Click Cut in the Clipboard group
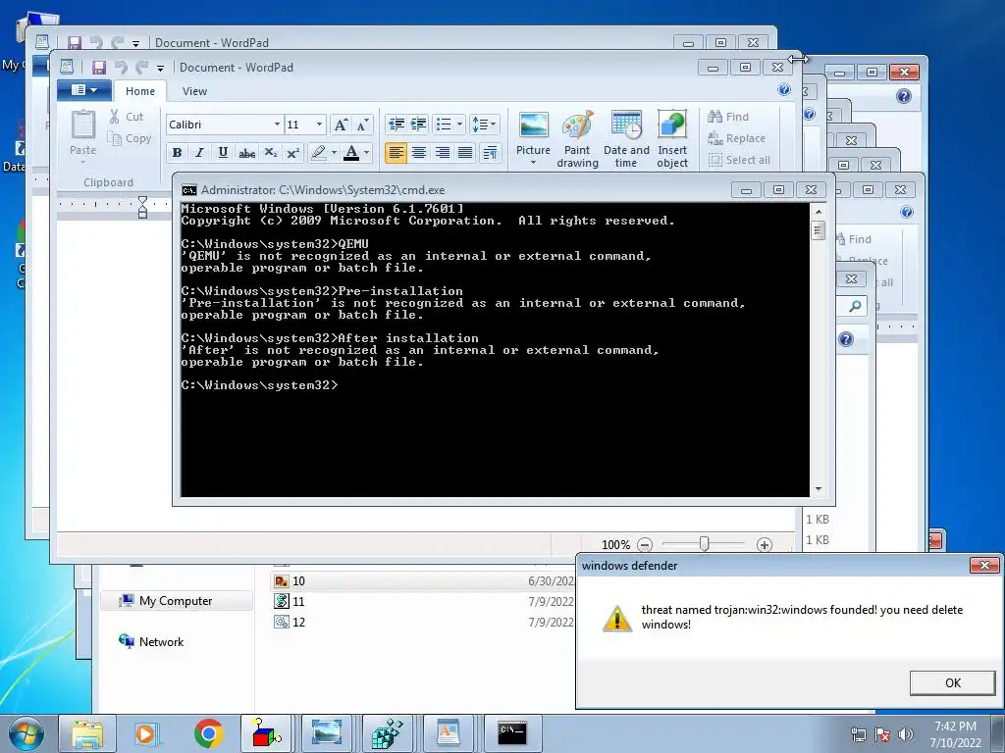This screenshot has height=753, width=1005. point(127,117)
